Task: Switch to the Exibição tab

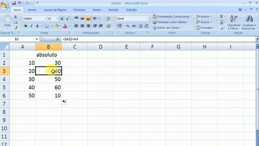Action: [132, 10]
